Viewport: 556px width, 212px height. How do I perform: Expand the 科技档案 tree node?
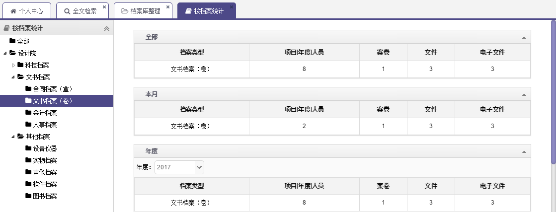coord(13,66)
